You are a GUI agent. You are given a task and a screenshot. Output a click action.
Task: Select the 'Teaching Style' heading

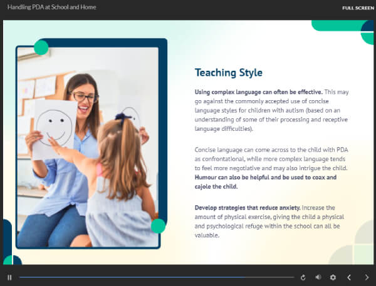228,72
